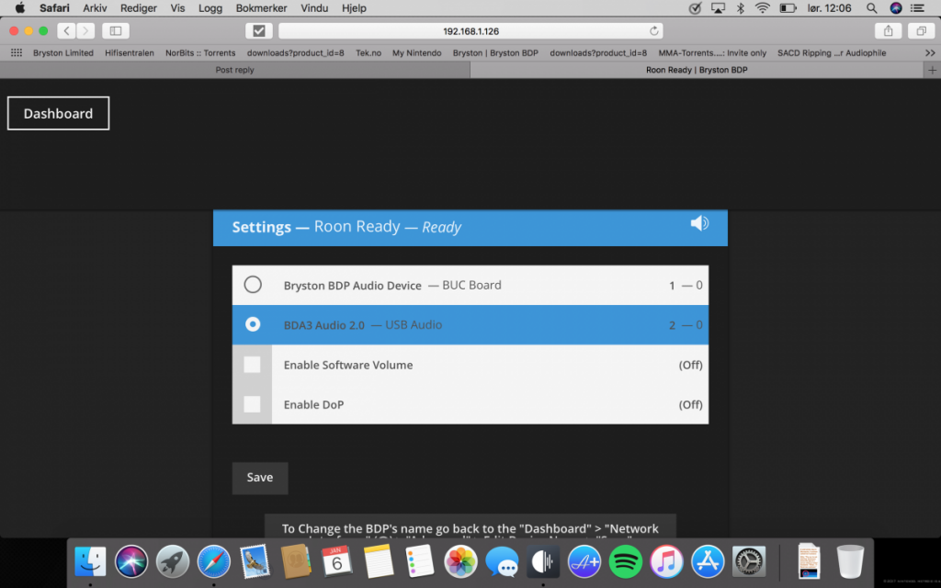Toggle the Safari sidebar button
Screen dimensions: 941x588
pos(115,30)
